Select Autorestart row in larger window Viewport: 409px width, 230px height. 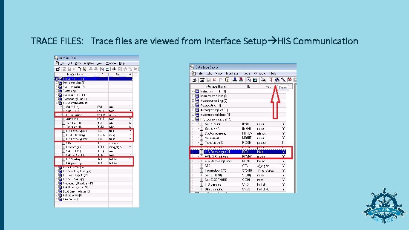[238, 138]
